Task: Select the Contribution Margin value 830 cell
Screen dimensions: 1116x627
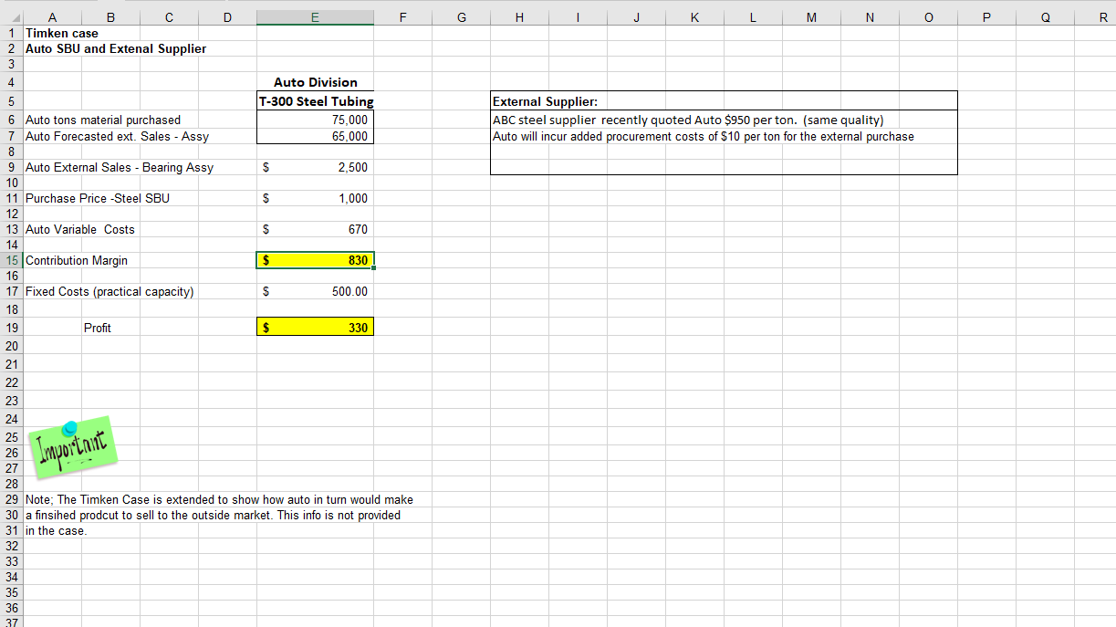Action: pos(315,260)
